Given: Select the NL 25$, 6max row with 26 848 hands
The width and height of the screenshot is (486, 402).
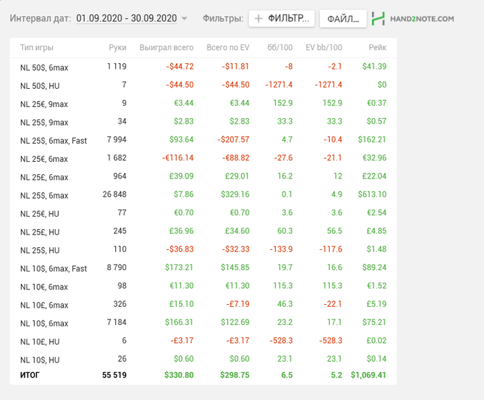Looking at the screenshot, I should (x=203, y=195).
